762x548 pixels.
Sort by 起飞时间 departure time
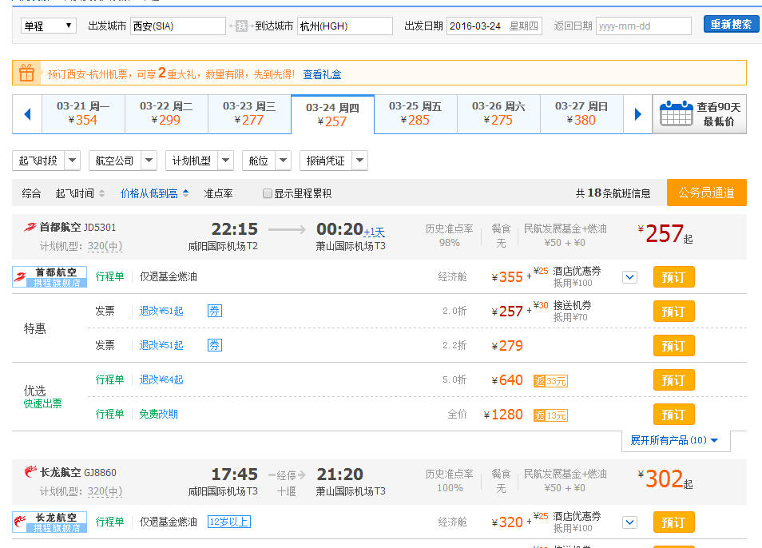pyautogui.click(x=80, y=193)
